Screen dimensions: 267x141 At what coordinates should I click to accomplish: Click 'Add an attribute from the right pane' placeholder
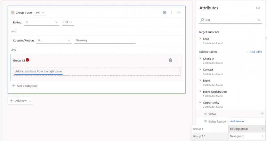point(97,71)
